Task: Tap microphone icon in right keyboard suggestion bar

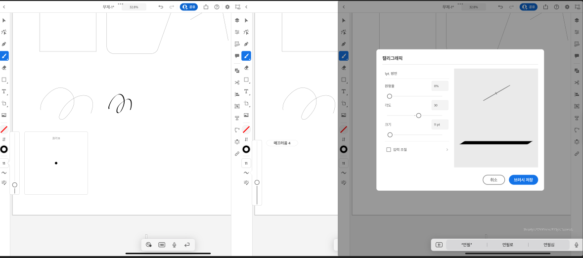Action: pyautogui.click(x=576, y=245)
